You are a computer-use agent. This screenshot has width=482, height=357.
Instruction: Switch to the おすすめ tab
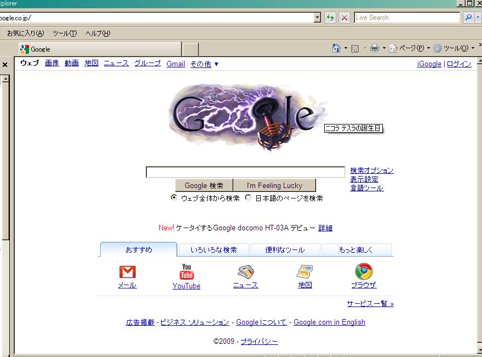pyautogui.click(x=139, y=250)
